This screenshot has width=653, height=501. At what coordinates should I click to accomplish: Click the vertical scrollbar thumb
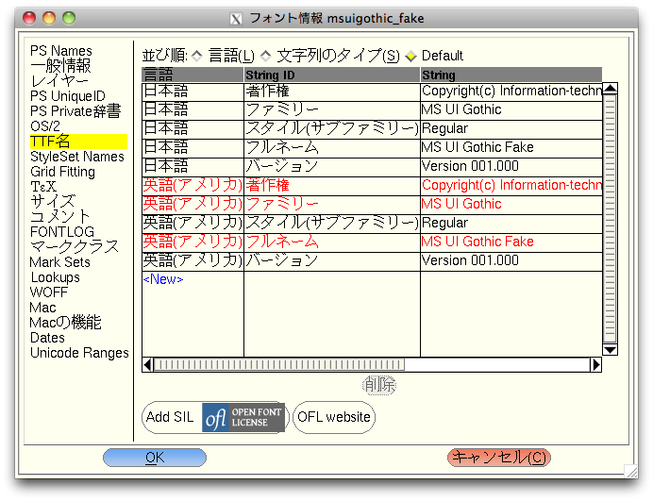coord(611,219)
